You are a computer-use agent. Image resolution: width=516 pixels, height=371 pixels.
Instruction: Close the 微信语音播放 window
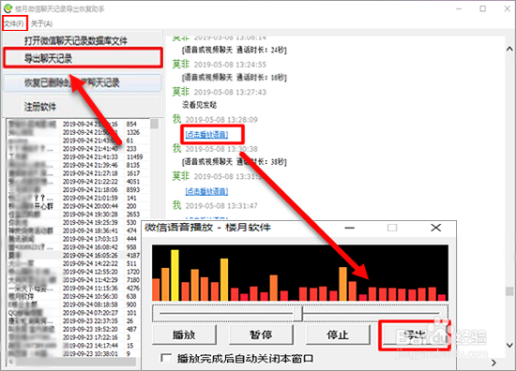(x=435, y=228)
